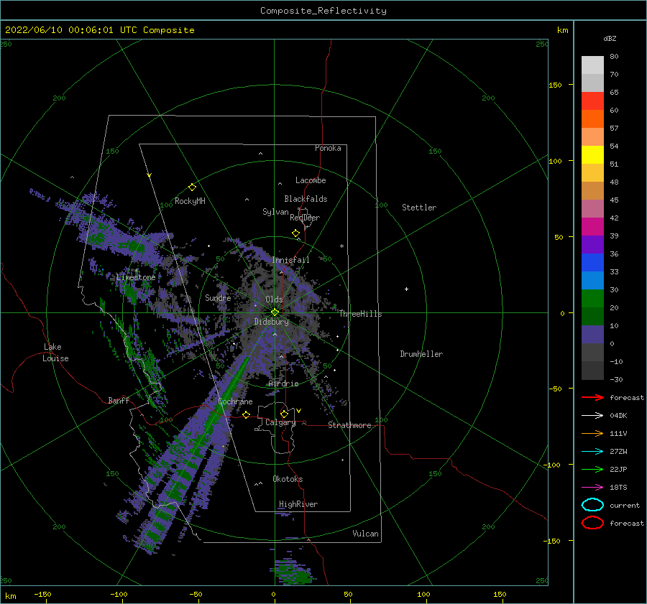This screenshot has height=604, width=647.
Task: Click the Vulcan town label
Action: pyautogui.click(x=366, y=534)
